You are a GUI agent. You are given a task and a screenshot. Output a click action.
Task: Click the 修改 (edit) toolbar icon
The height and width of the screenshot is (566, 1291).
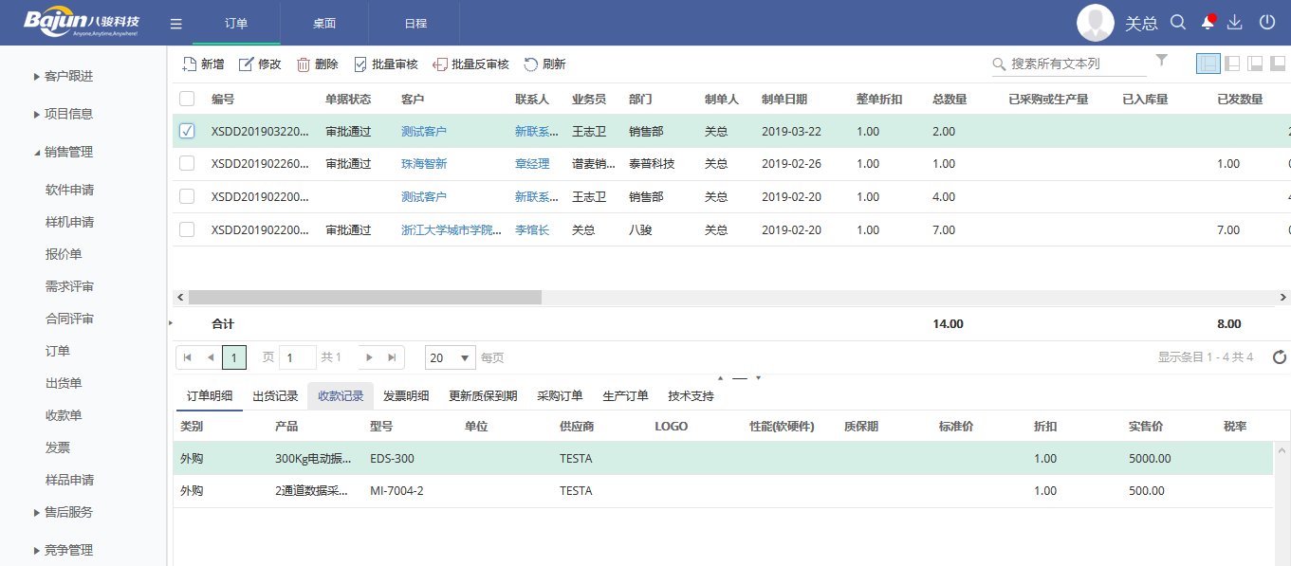click(248, 64)
